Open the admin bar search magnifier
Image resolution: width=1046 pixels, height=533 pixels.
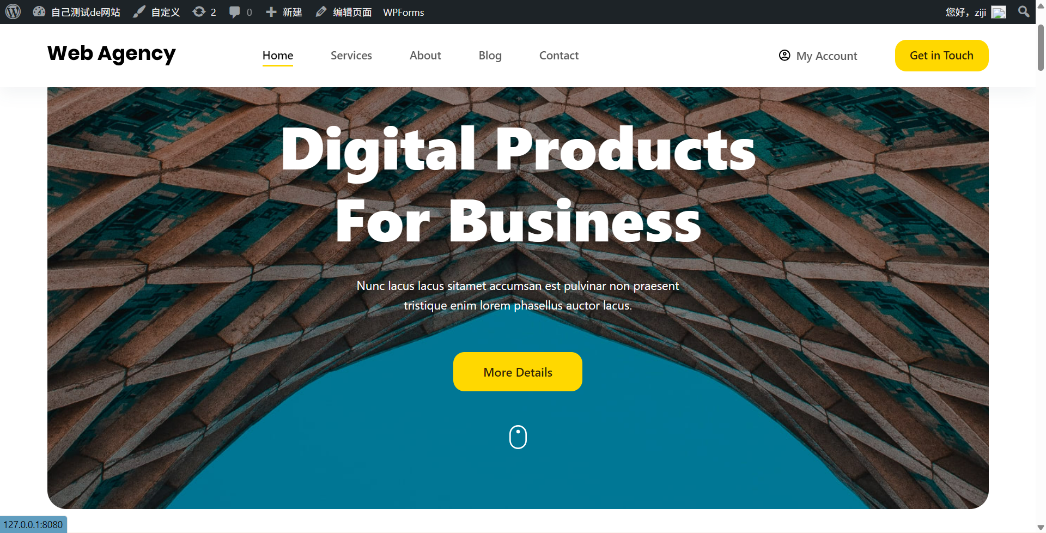click(1024, 11)
